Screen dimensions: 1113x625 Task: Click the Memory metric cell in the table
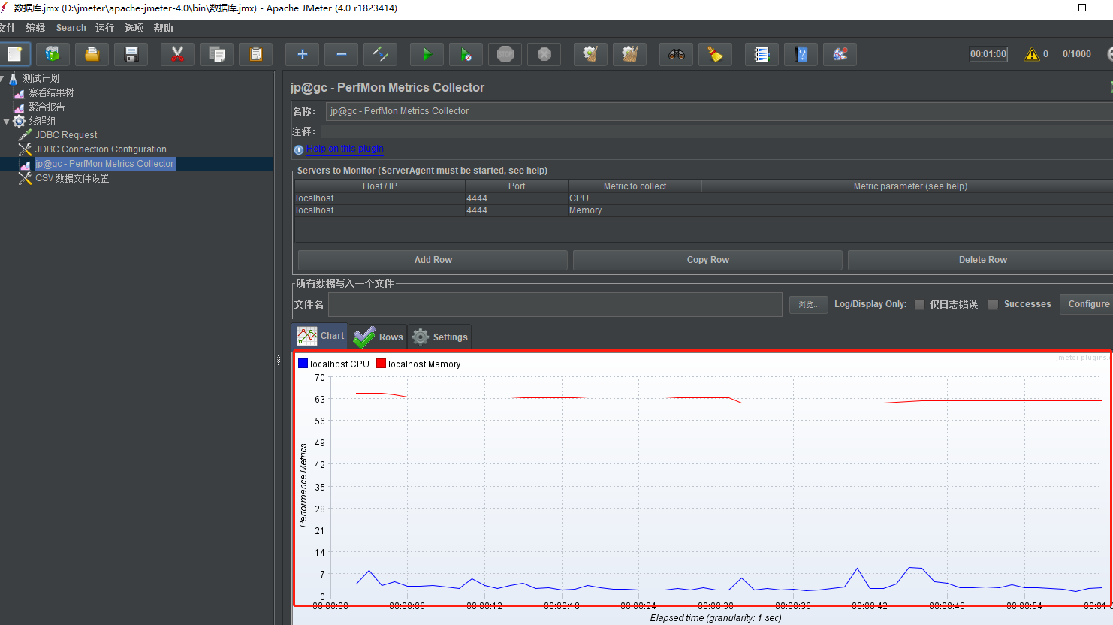[x=635, y=210]
